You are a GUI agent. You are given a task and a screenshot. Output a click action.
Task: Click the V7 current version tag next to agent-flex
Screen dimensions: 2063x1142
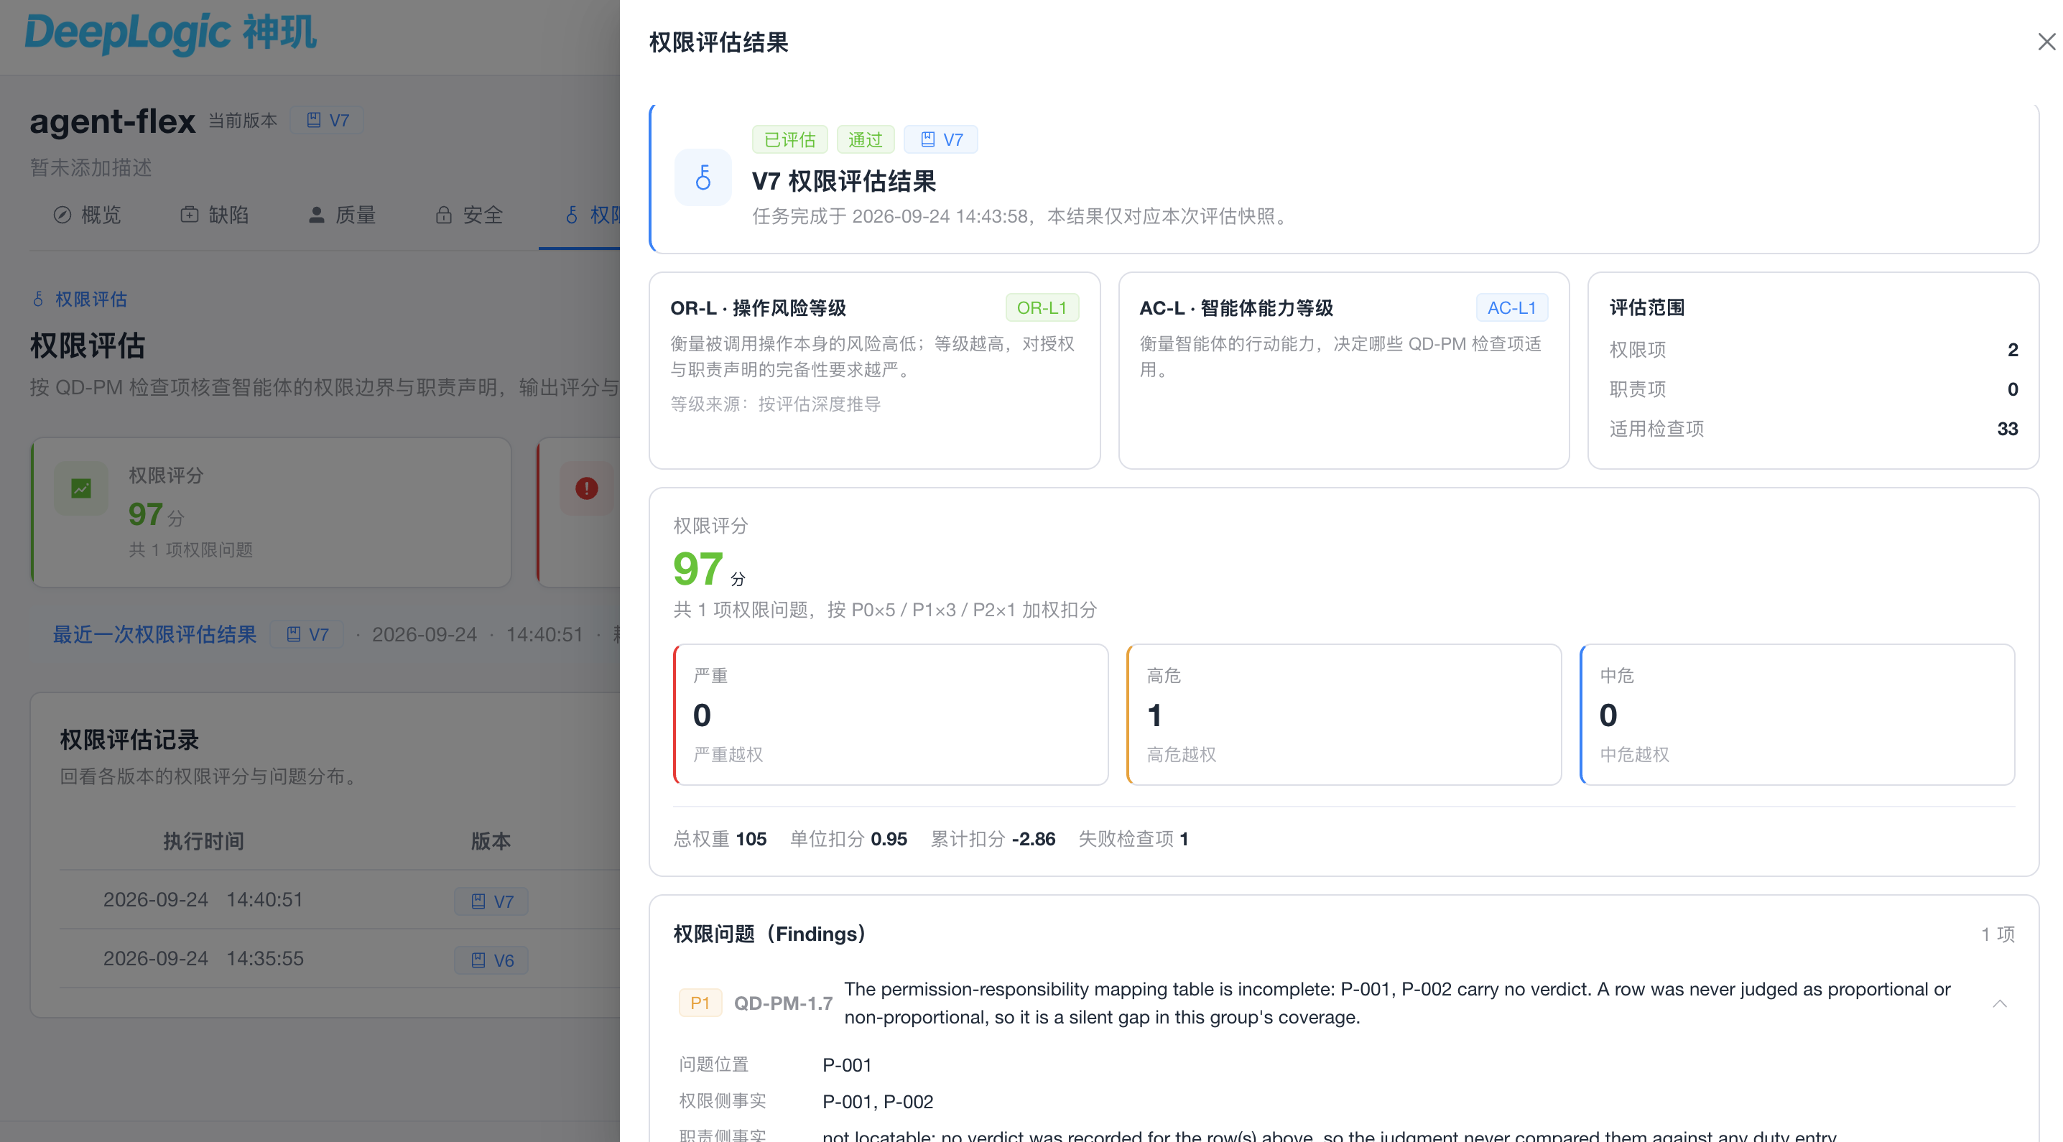[x=327, y=120]
